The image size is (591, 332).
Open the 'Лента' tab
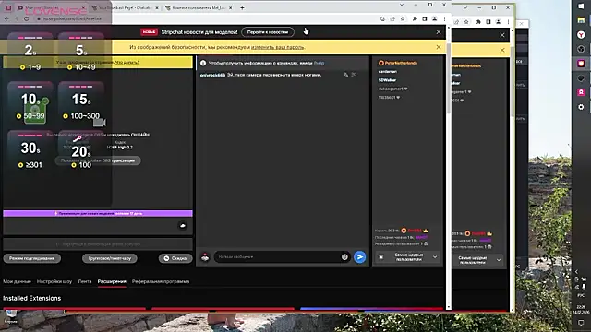pos(85,281)
